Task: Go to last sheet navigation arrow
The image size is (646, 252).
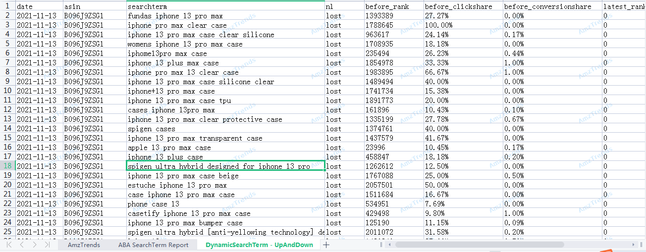Action: pos(47,245)
